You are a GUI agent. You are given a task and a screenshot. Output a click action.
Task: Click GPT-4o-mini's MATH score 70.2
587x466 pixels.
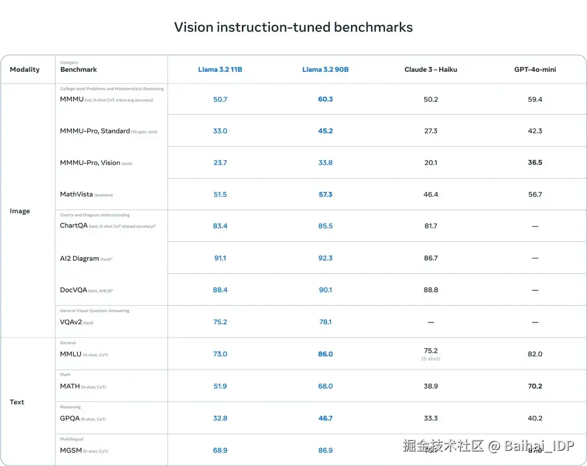click(535, 386)
